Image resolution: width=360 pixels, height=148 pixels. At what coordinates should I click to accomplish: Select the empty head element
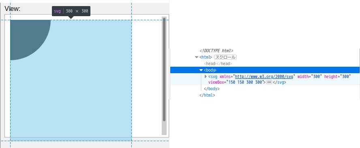click(x=218, y=64)
